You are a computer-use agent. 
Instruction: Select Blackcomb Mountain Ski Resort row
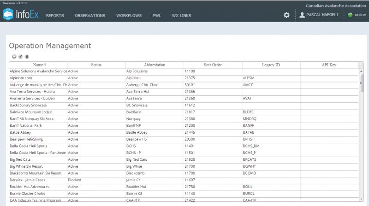pyautogui.click(x=184, y=173)
